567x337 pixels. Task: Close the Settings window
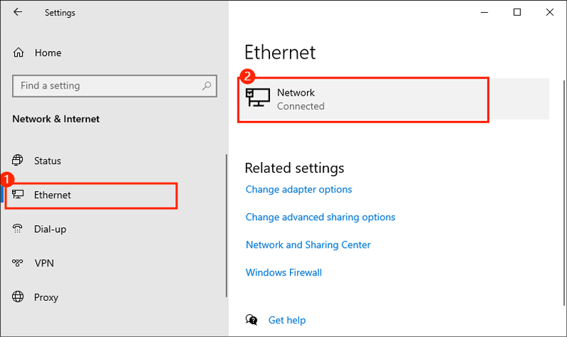click(550, 12)
